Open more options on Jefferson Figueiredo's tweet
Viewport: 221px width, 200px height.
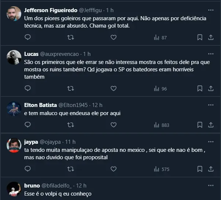211,10
